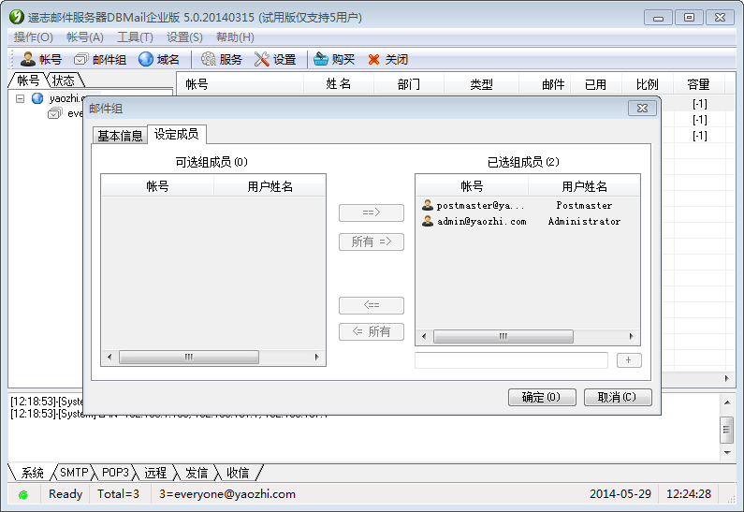Click the main list right scroll arrow
The height and width of the screenshot is (512, 744).
[727, 378]
